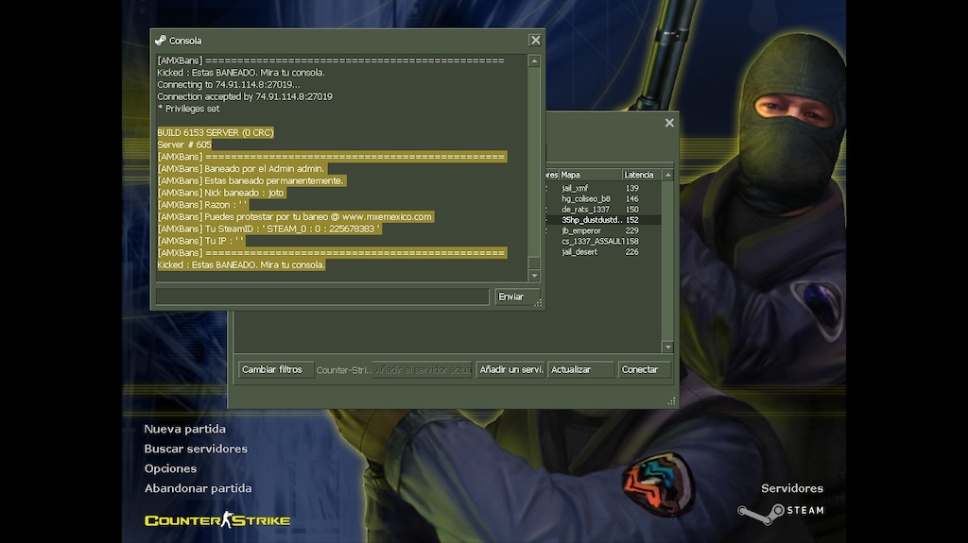The image size is (968, 543).
Task: Click the 'Server # 605' console line
Action: (x=184, y=145)
